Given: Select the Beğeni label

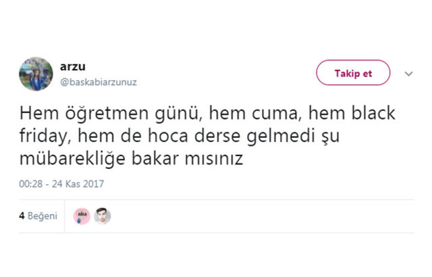Looking at the screenshot, I should (43, 216).
